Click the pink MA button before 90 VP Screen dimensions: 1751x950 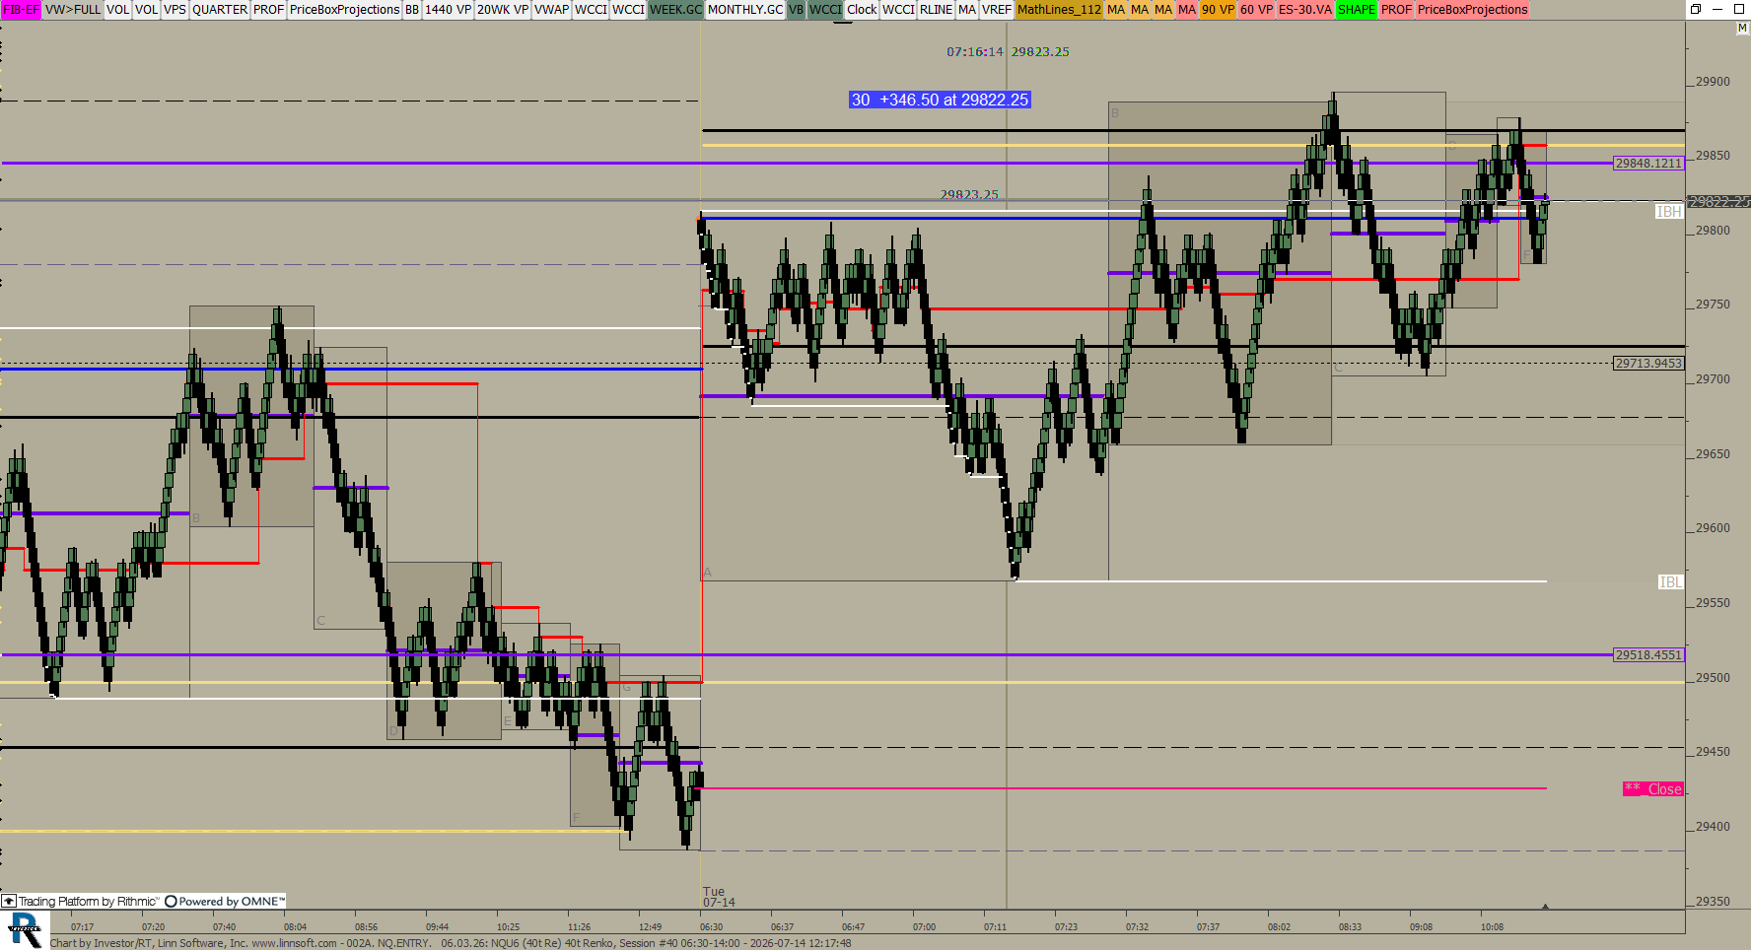coord(1187,9)
